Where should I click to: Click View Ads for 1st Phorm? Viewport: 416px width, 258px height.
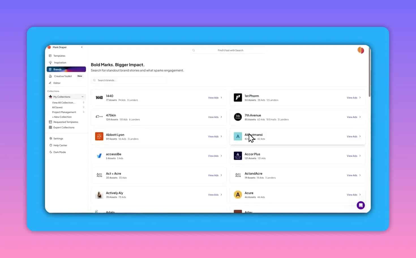point(354,98)
